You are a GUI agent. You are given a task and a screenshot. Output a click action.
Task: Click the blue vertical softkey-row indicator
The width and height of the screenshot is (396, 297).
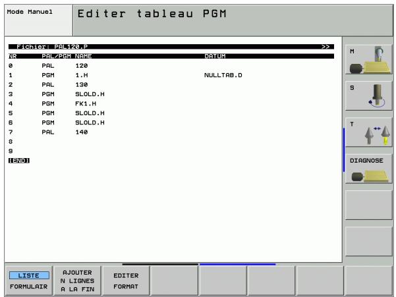(x=344, y=150)
